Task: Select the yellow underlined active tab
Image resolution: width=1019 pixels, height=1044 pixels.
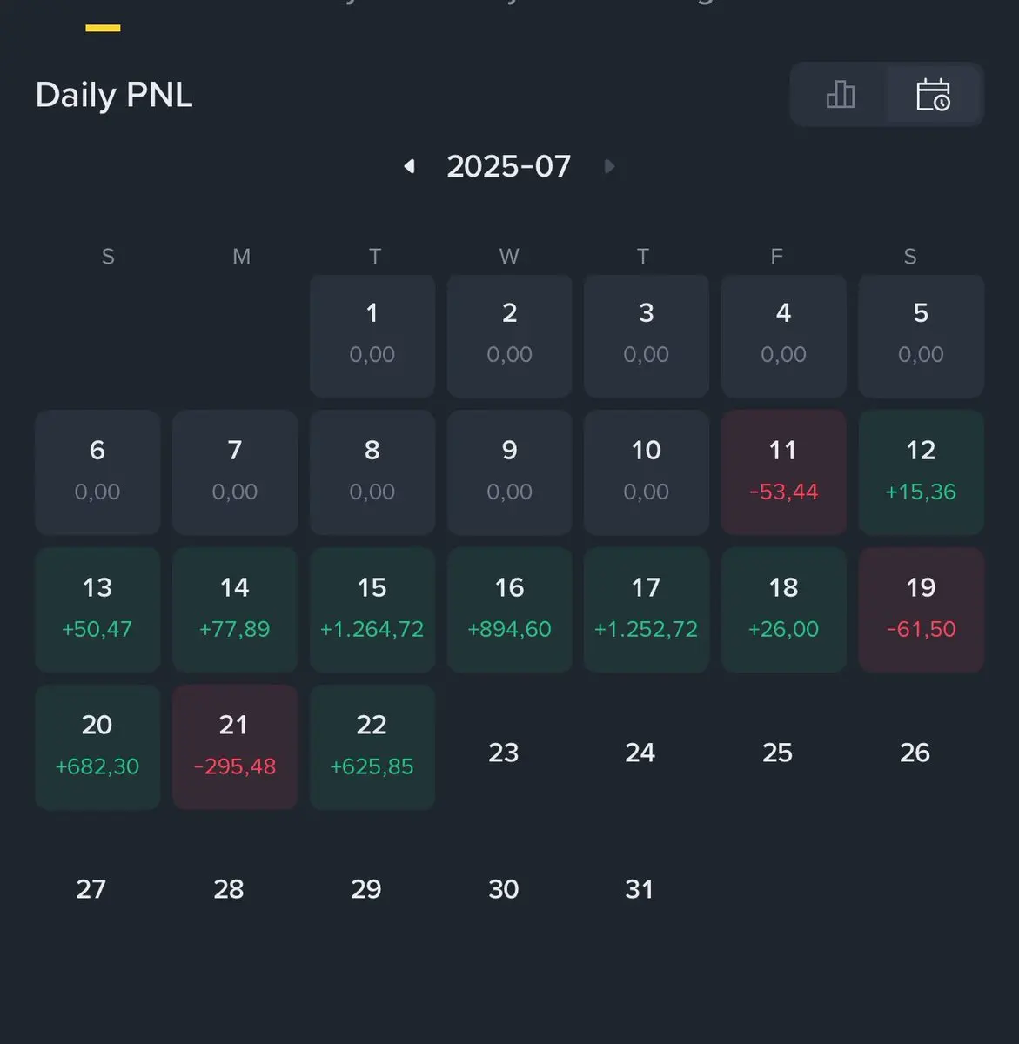Action: tap(103, 28)
